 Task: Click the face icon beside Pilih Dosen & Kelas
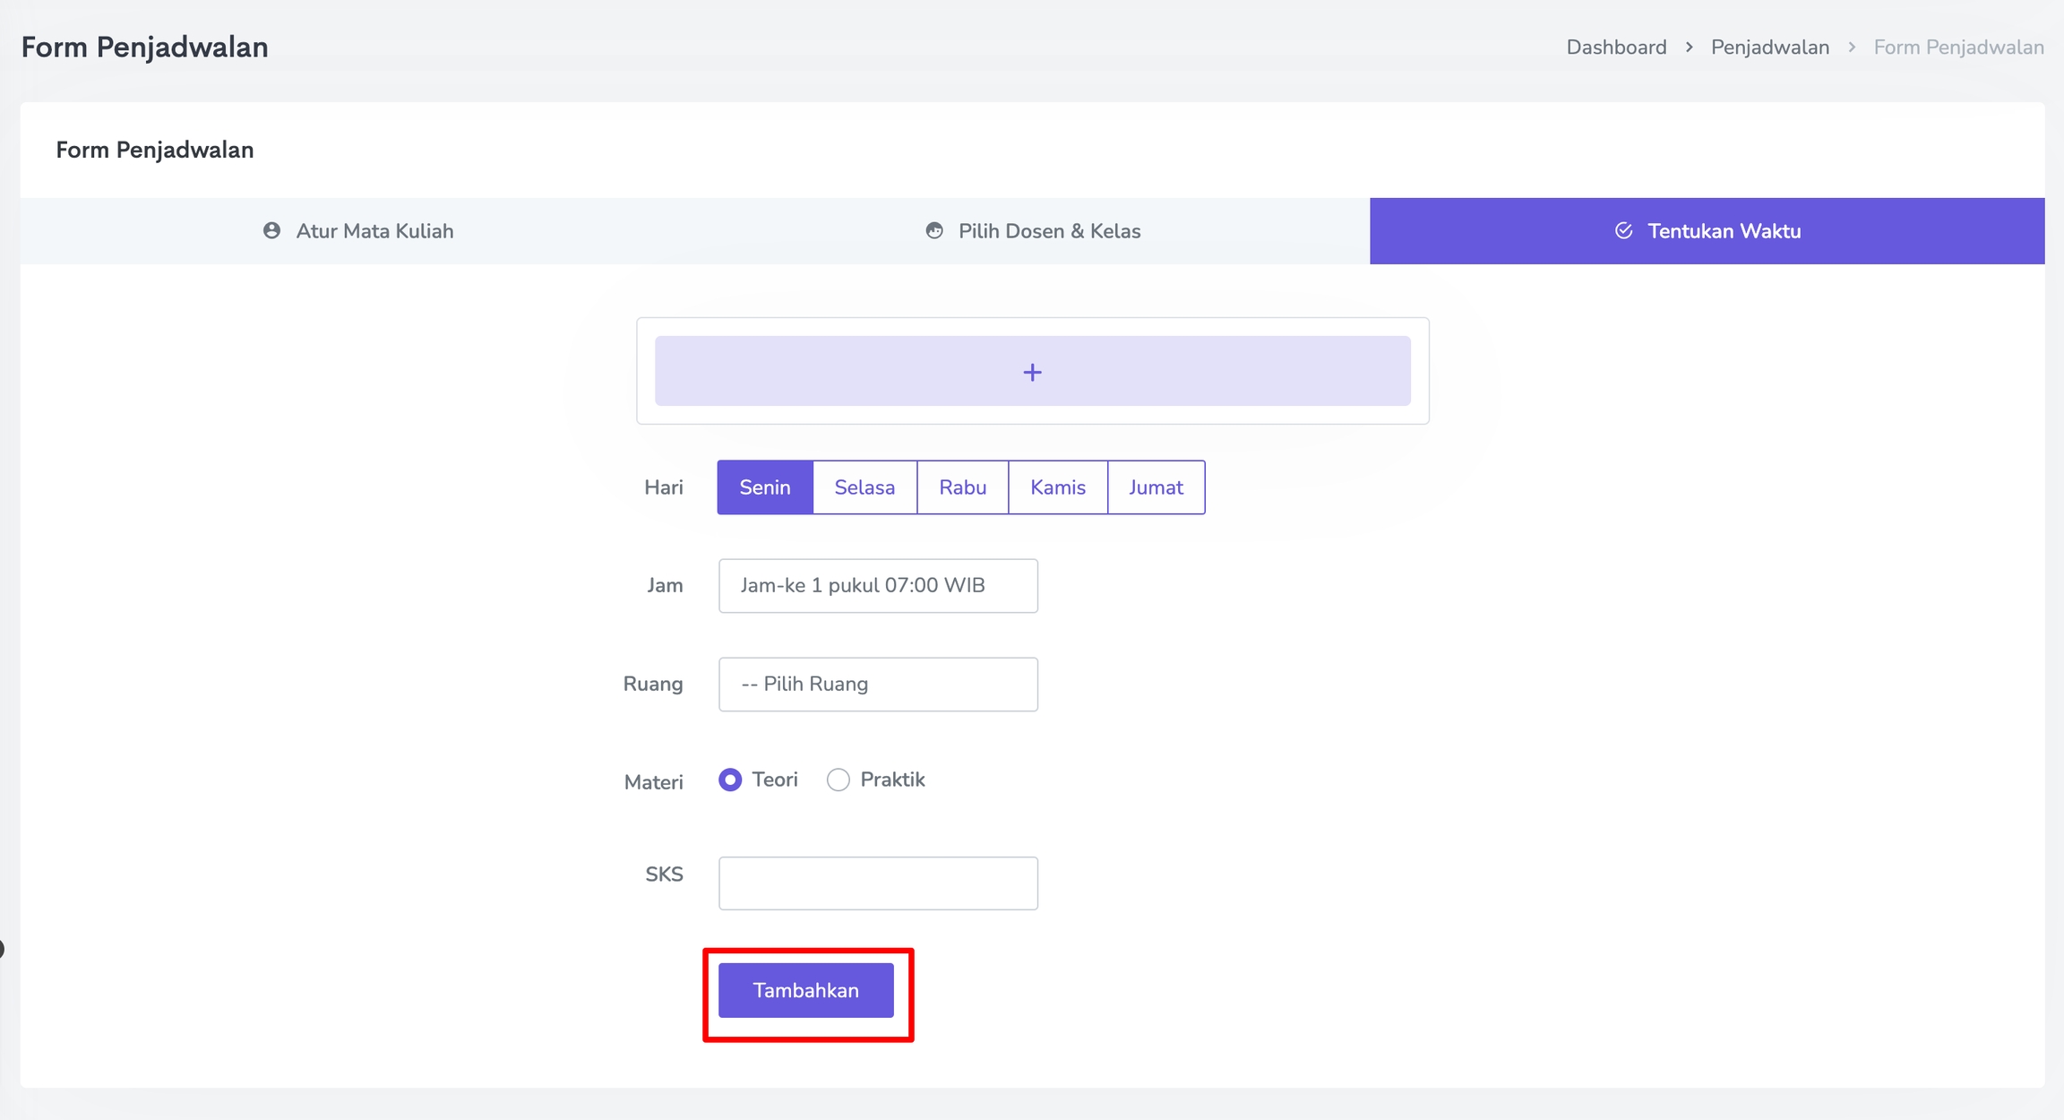click(934, 231)
